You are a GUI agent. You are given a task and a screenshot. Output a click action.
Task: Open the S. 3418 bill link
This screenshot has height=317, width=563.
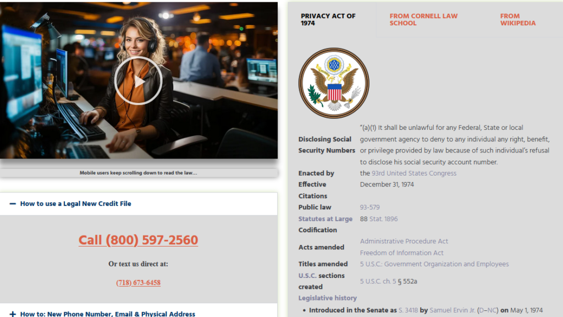409,310
